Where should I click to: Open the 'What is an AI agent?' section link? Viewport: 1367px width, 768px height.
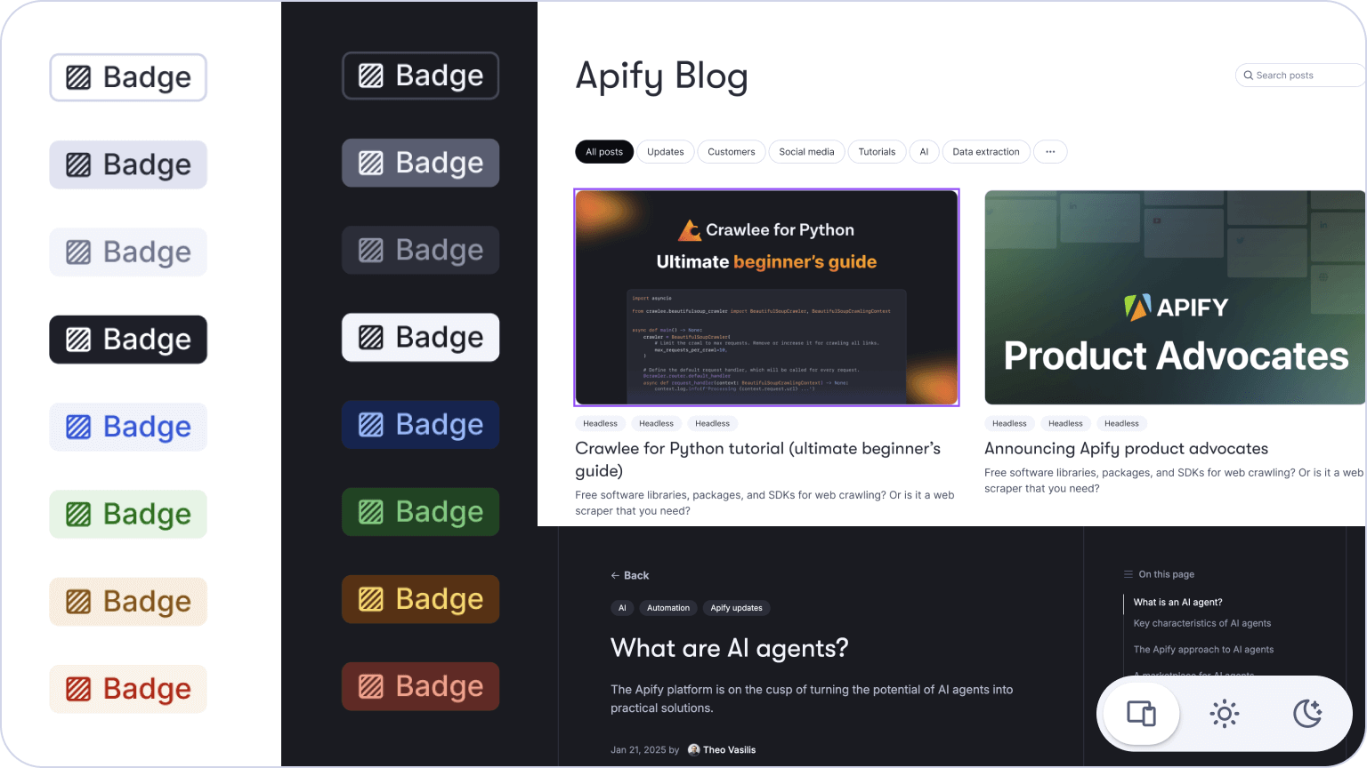[1177, 602]
